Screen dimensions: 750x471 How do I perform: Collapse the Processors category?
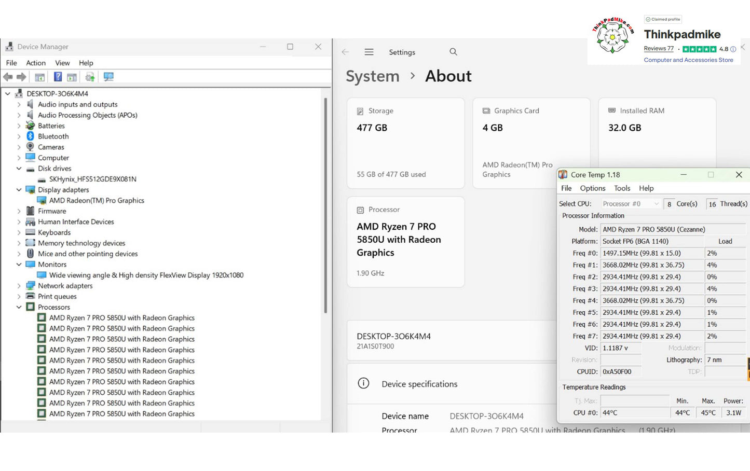click(x=19, y=307)
